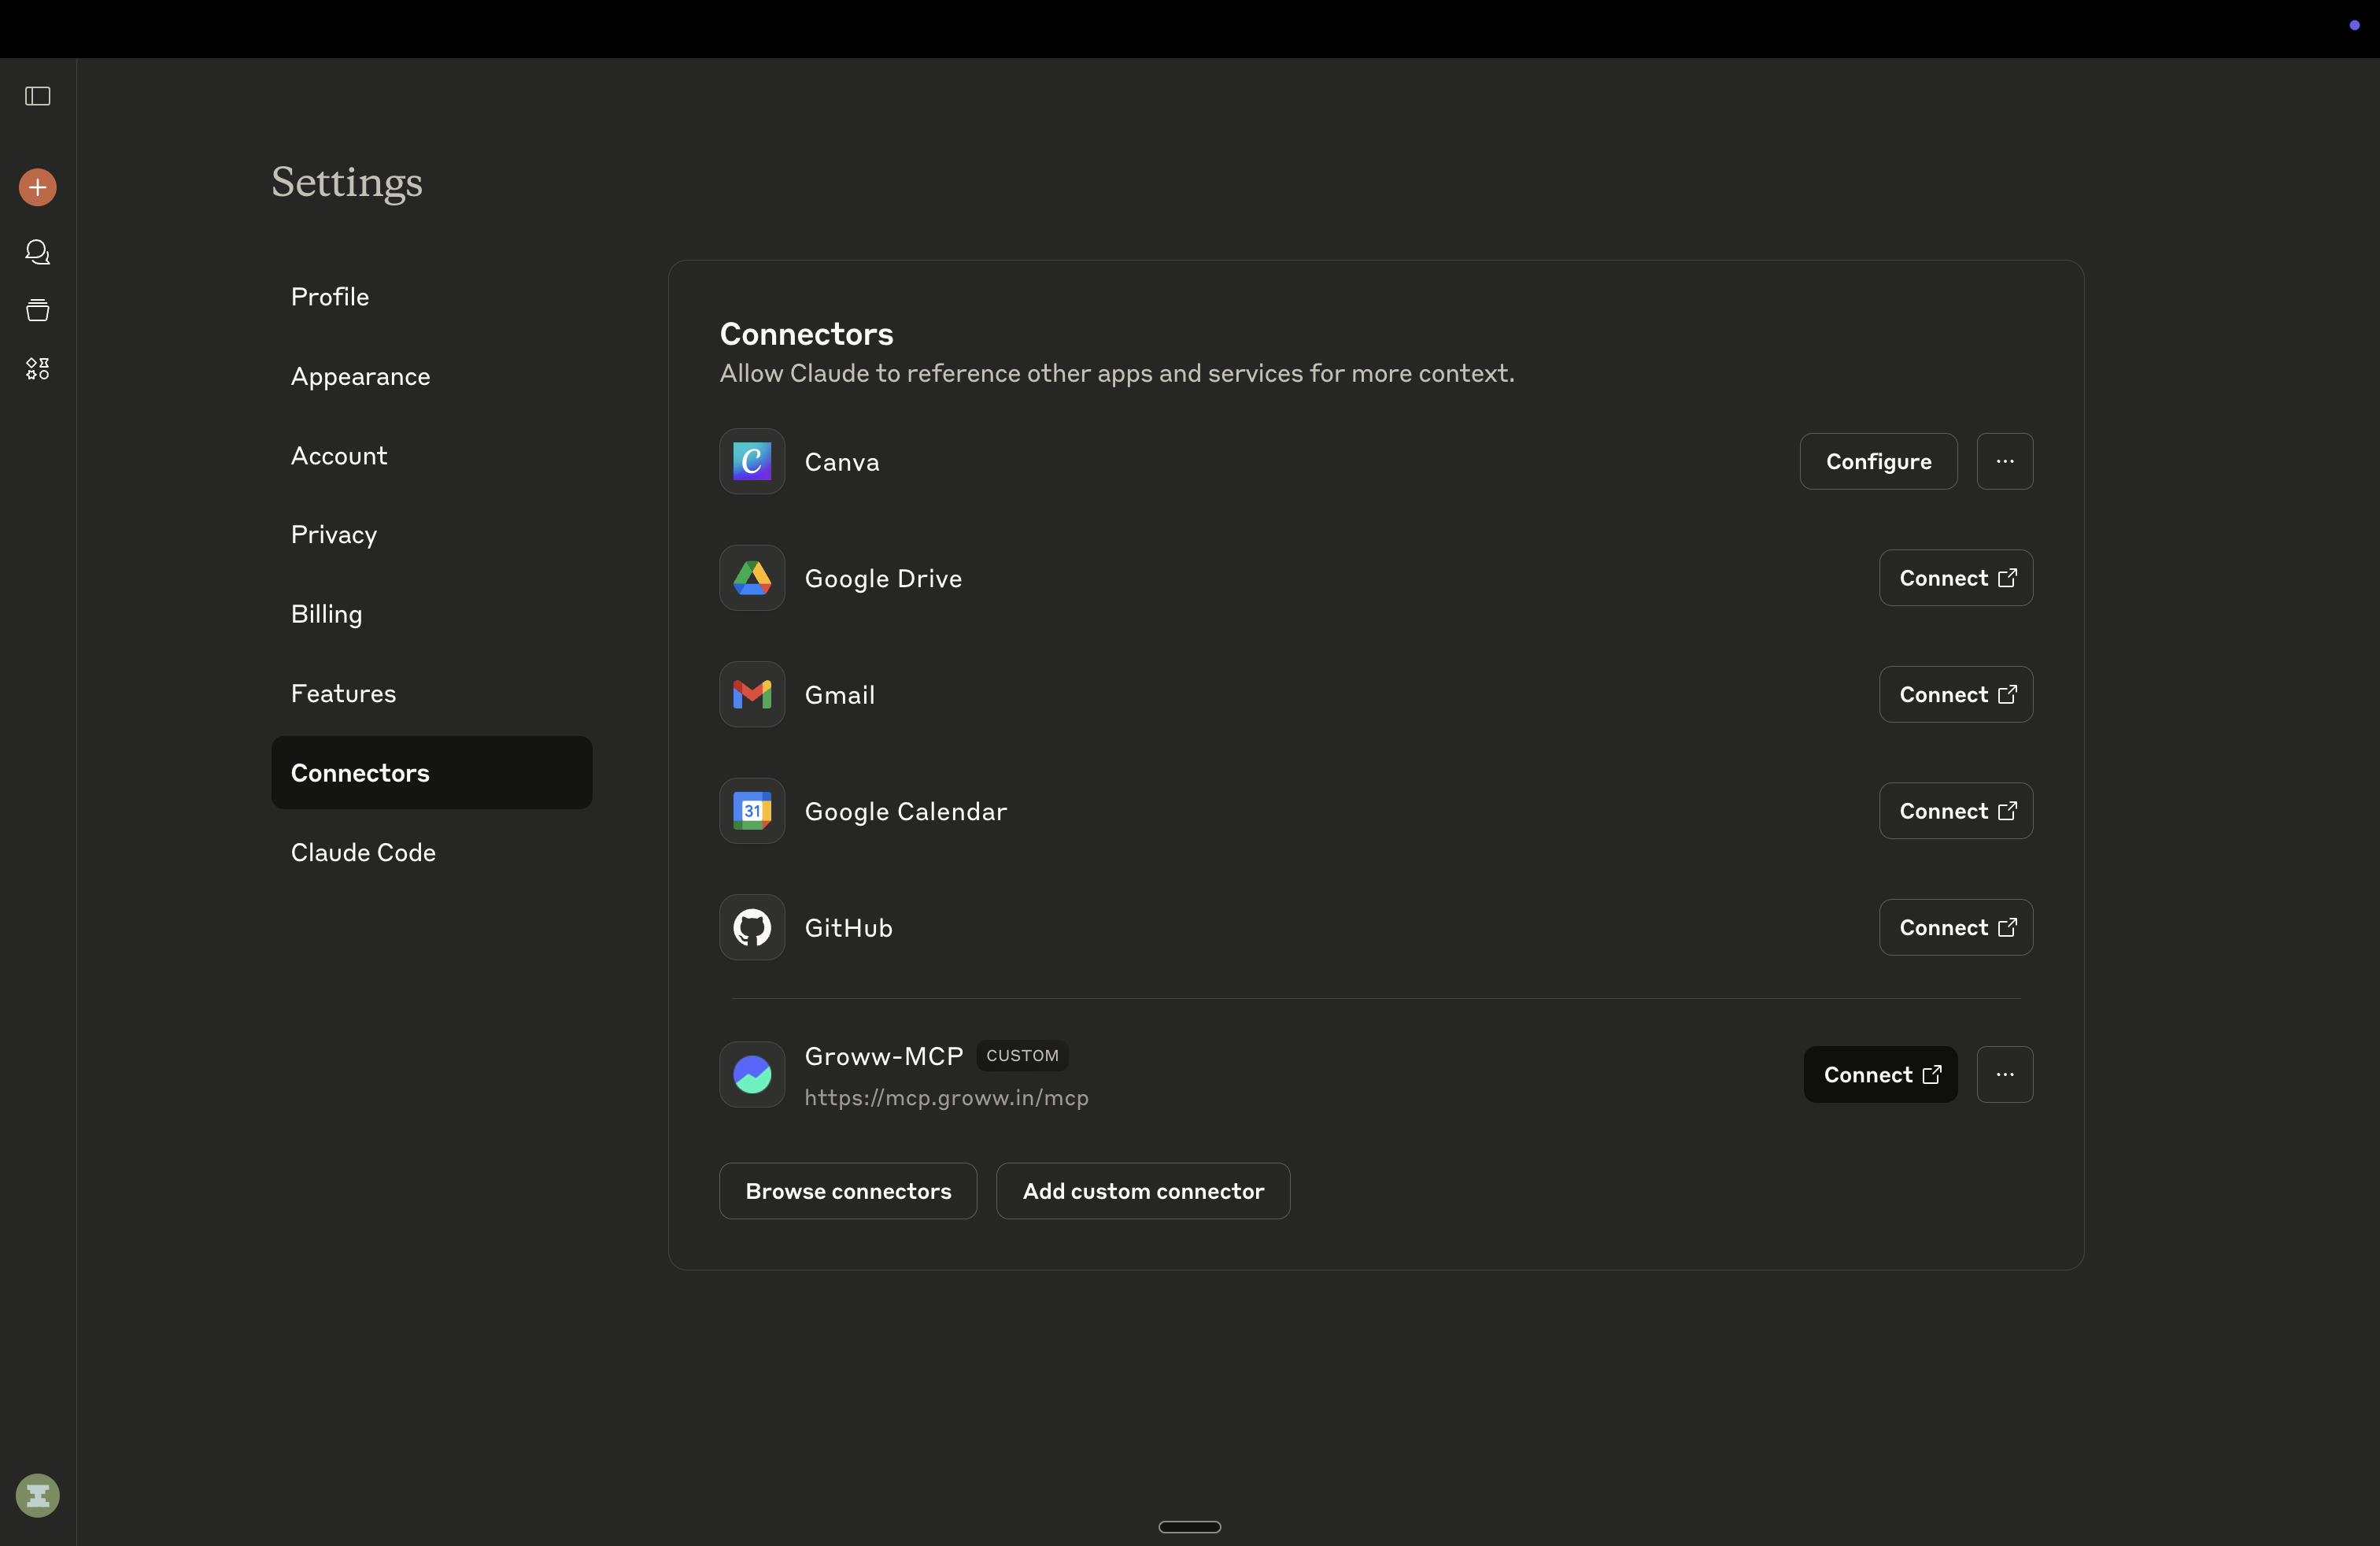The image size is (2380, 1546).
Task: Click the bottom window handle bar
Action: click(x=1190, y=1527)
